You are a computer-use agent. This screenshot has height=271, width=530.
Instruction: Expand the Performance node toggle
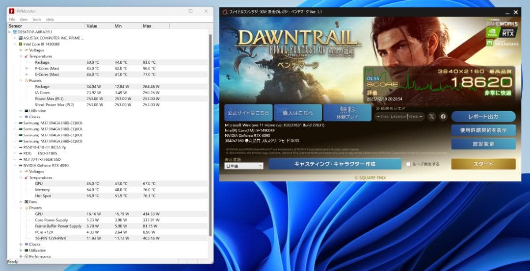21,256
